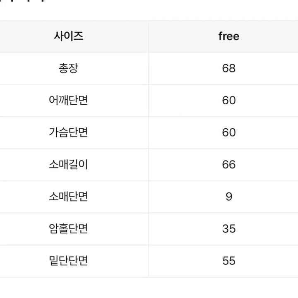298x298 pixels.
Task: Click the 어깨단면 value 60
Action: tap(228, 100)
